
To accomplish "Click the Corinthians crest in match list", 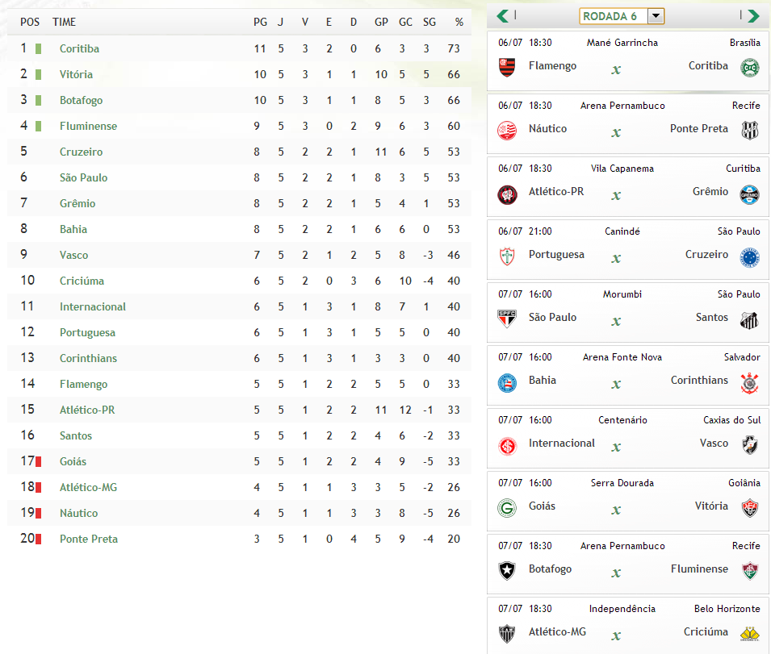I will pyautogui.click(x=750, y=382).
